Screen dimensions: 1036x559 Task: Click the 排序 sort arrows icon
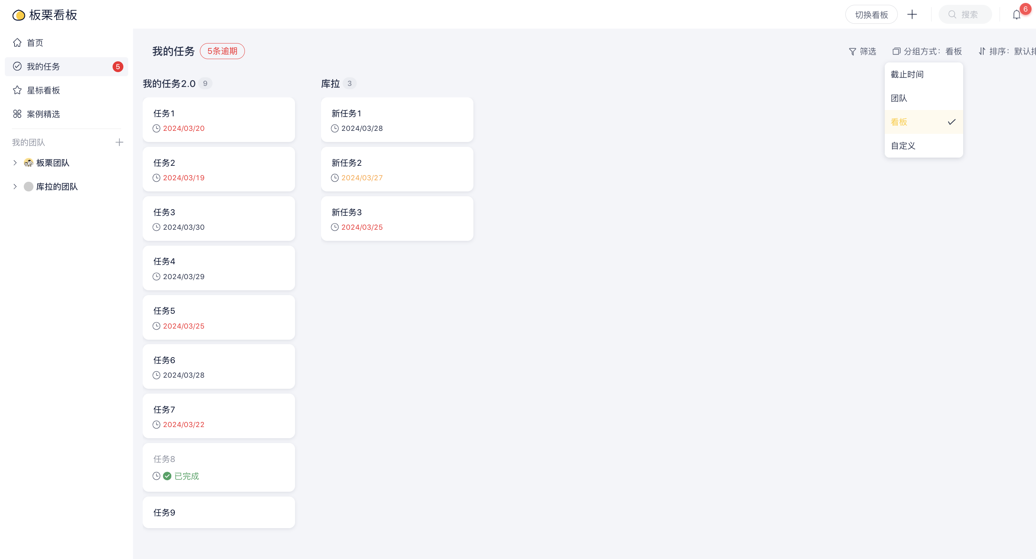pyautogui.click(x=982, y=51)
